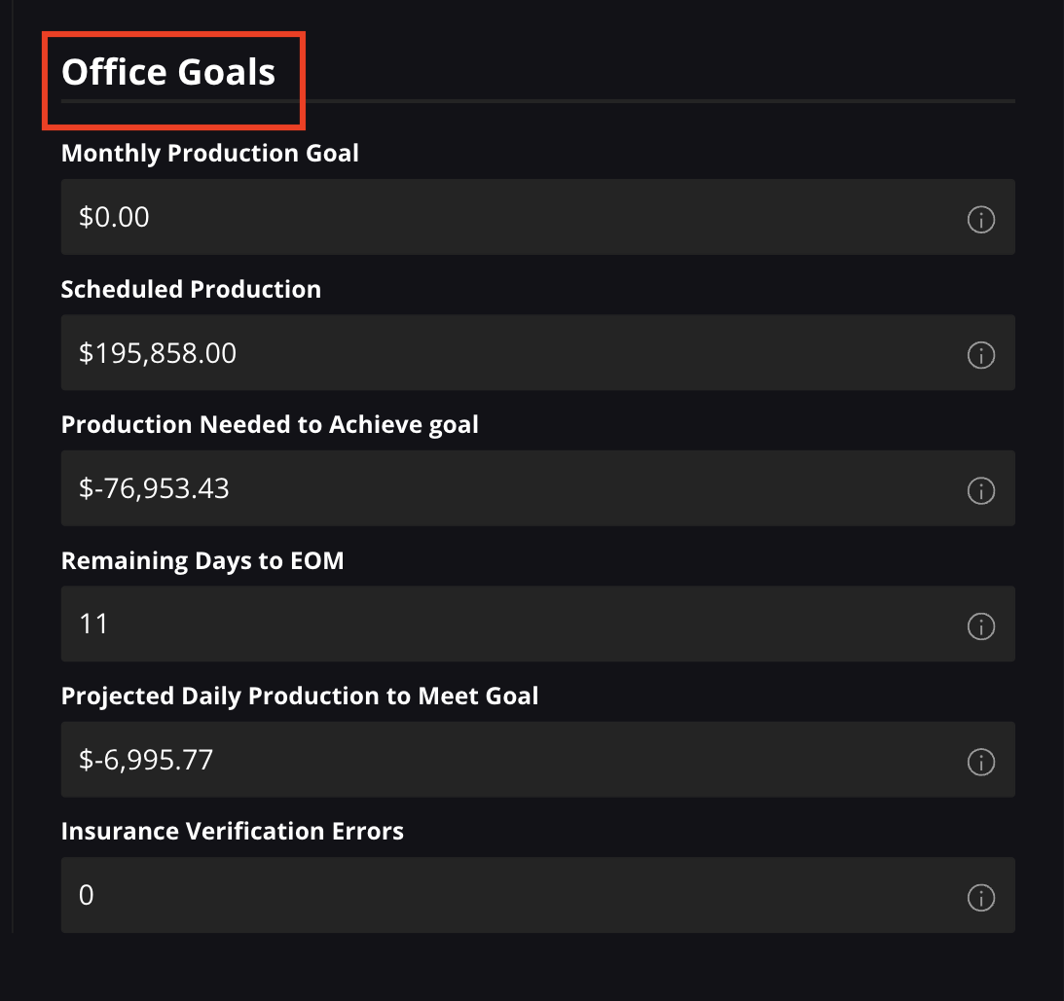
Task: Click info icon in Remaining Days to EOM
Action: (x=980, y=626)
